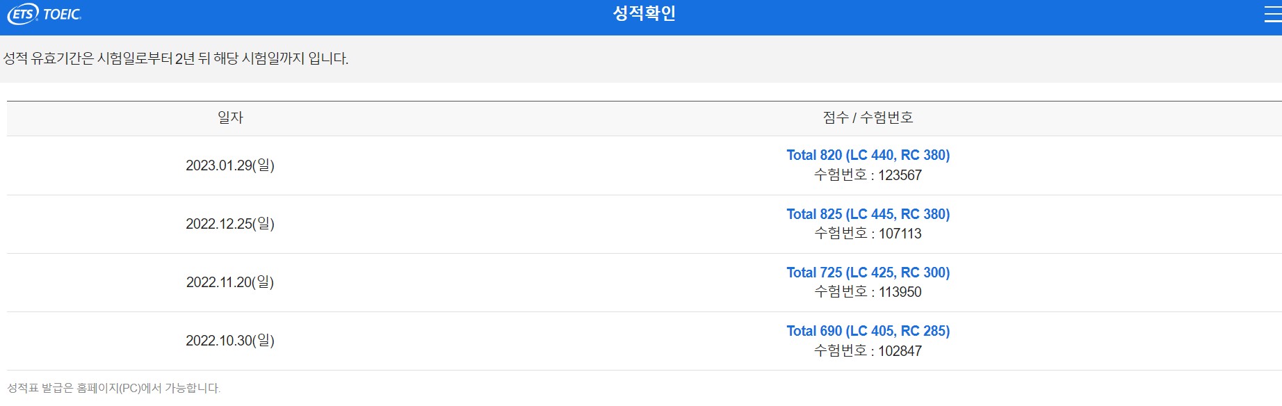Click the 점수 / 수험번호 column header
Screen dimensions: 1282x406
pyautogui.click(x=868, y=117)
